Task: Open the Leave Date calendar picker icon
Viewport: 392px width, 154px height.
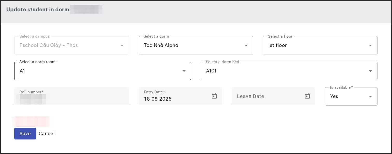Action: 307,96
